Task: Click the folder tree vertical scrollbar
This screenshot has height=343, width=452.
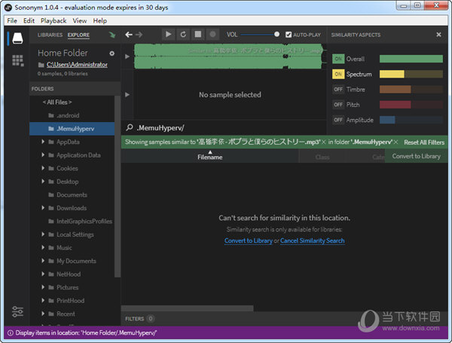Action: (118, 186)
